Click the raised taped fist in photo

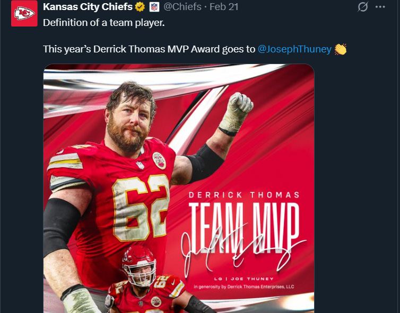click(236, 113)
